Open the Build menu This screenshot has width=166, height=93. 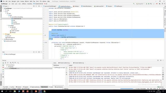(31, 1)
